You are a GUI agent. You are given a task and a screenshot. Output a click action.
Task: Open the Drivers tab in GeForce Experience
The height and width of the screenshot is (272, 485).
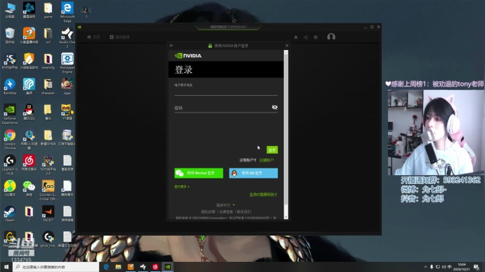pyautogui.click(x=119, y=37)
